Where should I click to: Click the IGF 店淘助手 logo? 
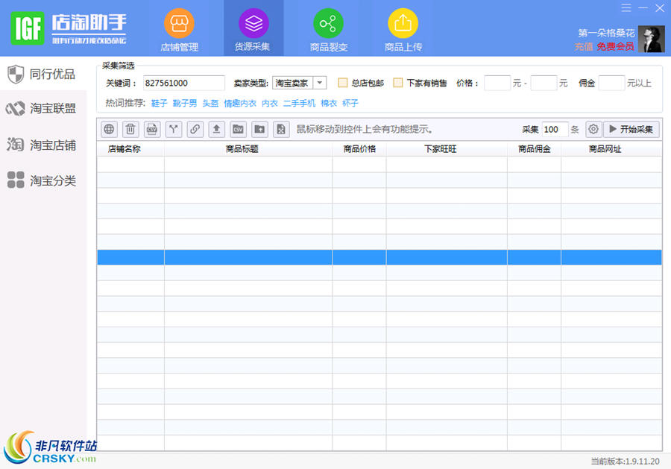69,28
